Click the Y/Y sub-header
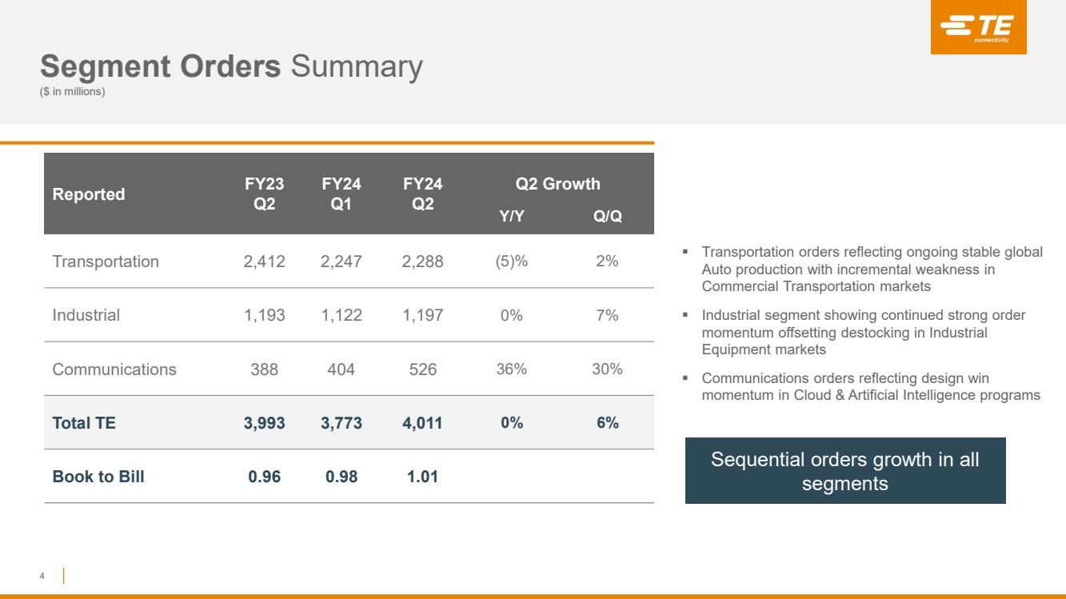 tap(512, 217)
